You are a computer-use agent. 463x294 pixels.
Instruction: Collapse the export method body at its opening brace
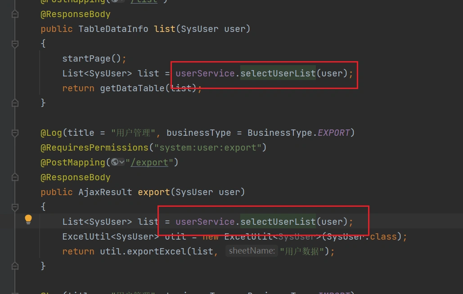click(15, 207)
